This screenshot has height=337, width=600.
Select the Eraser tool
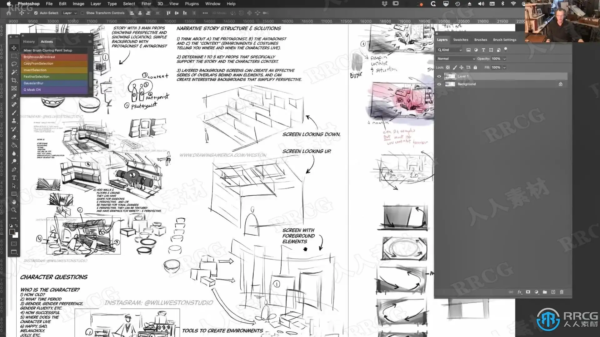pyautogui.click(x=14, y=137)
